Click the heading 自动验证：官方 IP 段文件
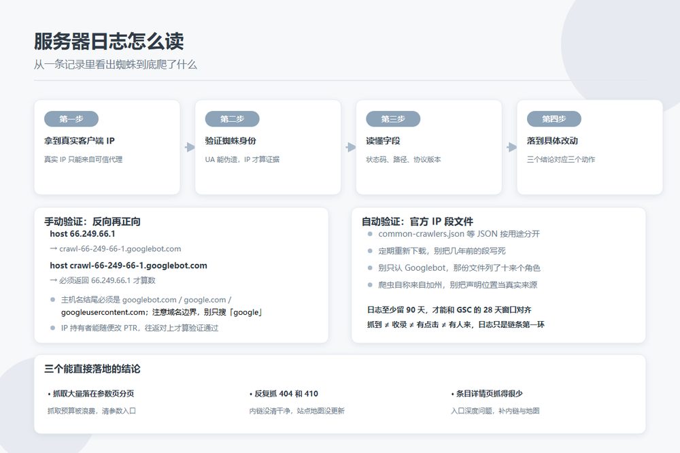The height and width of the screenshot is (453, 680). [x=418, y=222]
